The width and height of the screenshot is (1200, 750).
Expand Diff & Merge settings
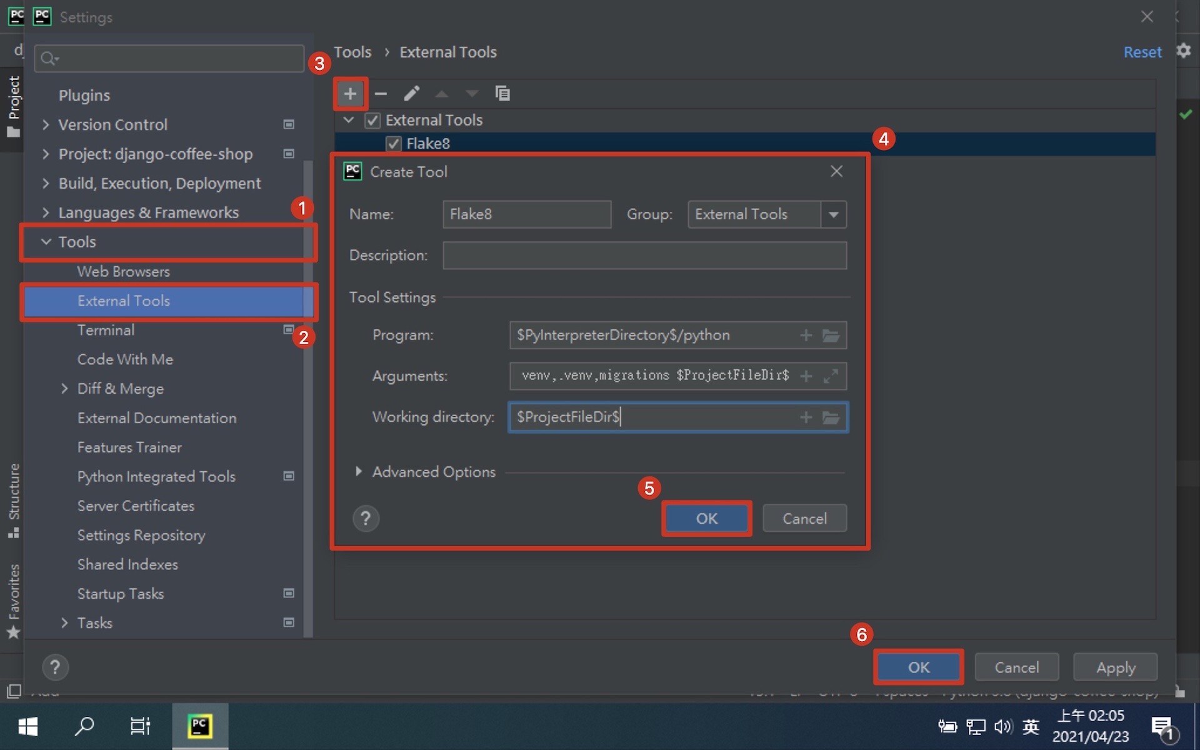pos(64,389)
